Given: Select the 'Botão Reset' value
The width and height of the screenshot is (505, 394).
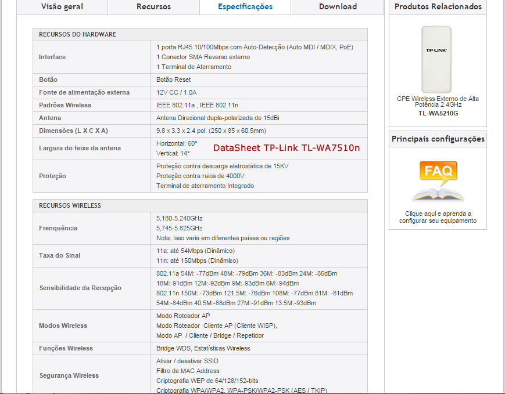Looking at the screenshot, I should [173, 79].
